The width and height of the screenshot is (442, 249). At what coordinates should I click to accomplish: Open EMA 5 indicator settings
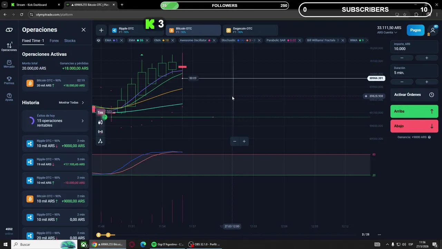click(x=111, y=40)
